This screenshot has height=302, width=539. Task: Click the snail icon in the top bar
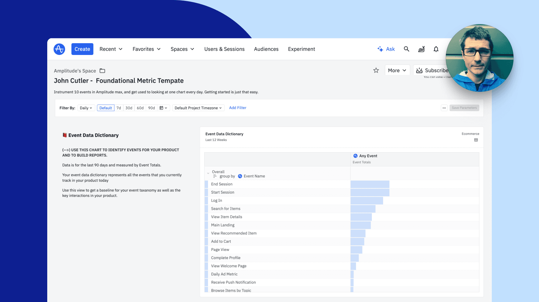click(x=421, y=49)
